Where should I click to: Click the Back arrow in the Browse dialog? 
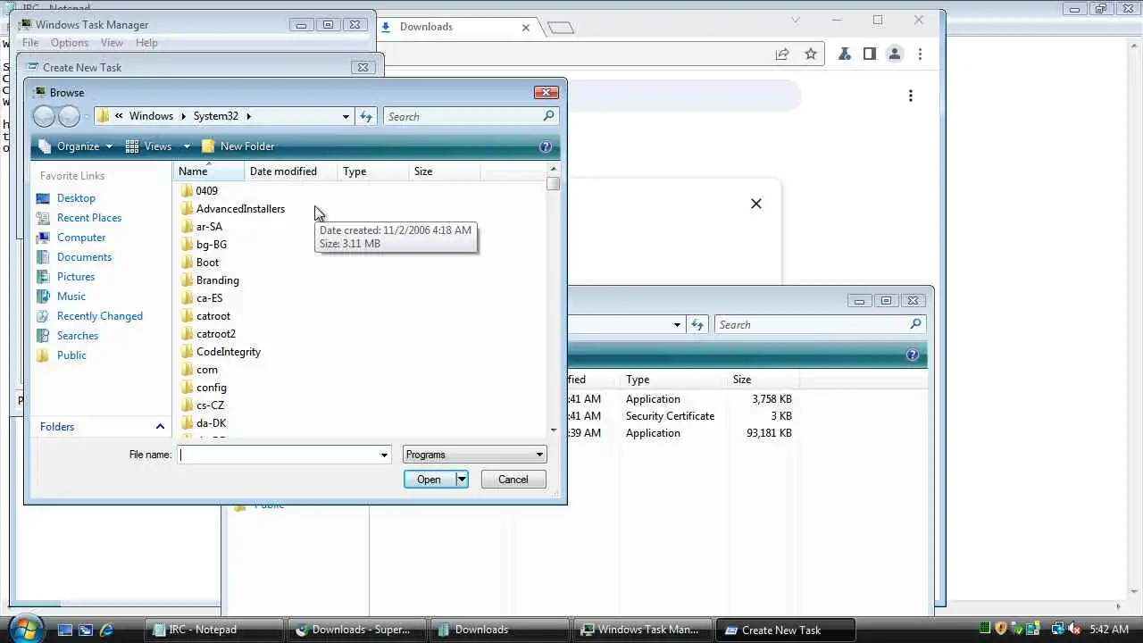click(x=44, y=116)
